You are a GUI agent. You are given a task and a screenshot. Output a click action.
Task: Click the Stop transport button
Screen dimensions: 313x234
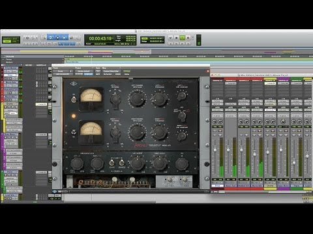177,38
